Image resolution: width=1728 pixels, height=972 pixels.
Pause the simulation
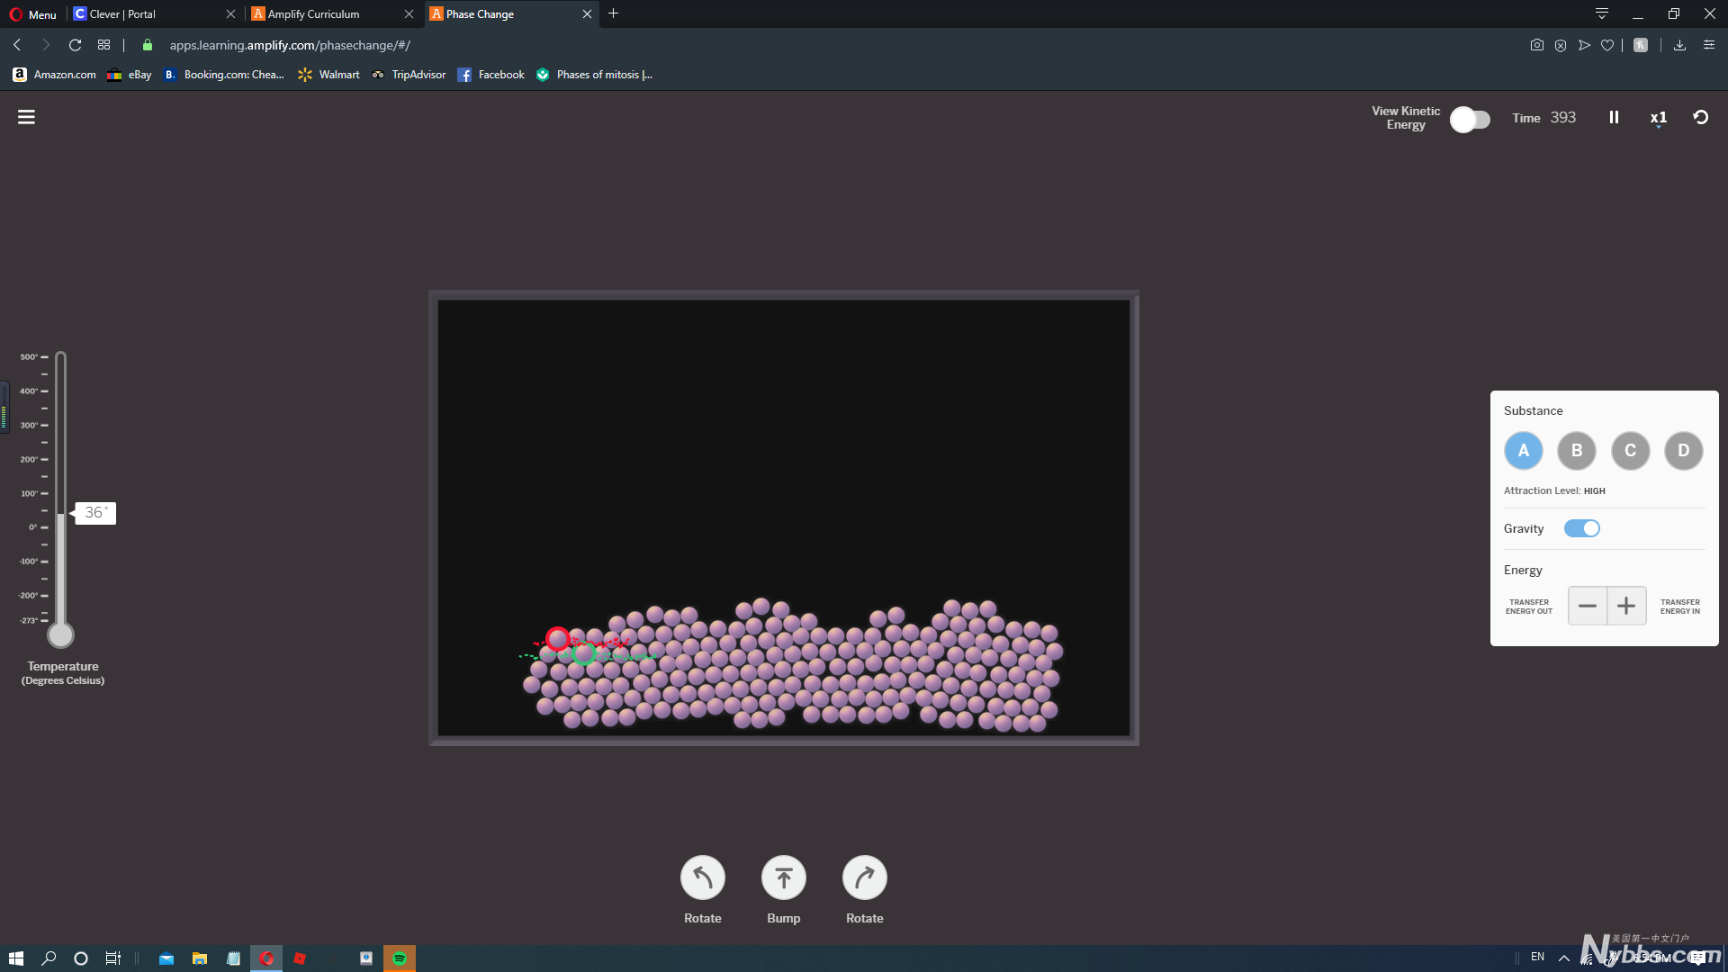coord(1614,117)
